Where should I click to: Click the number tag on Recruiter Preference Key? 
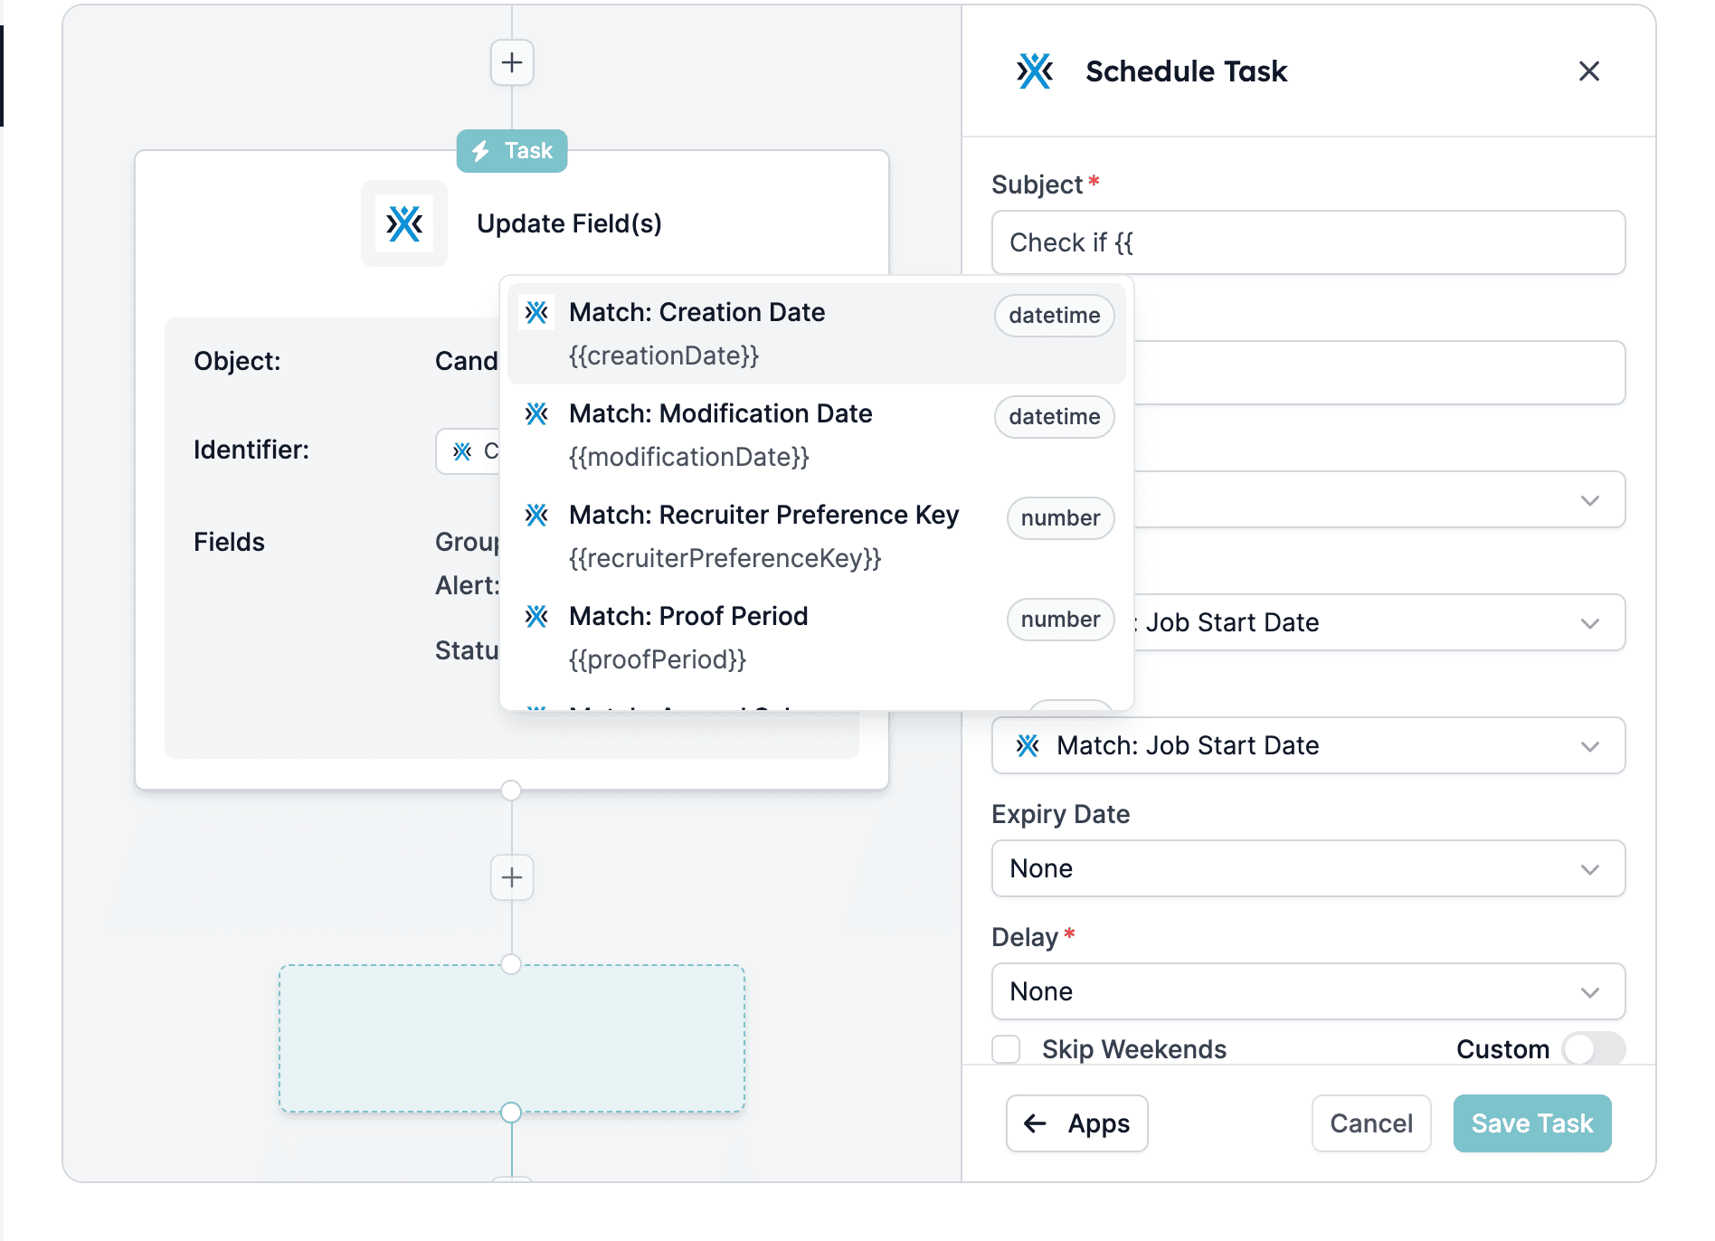1061,518
